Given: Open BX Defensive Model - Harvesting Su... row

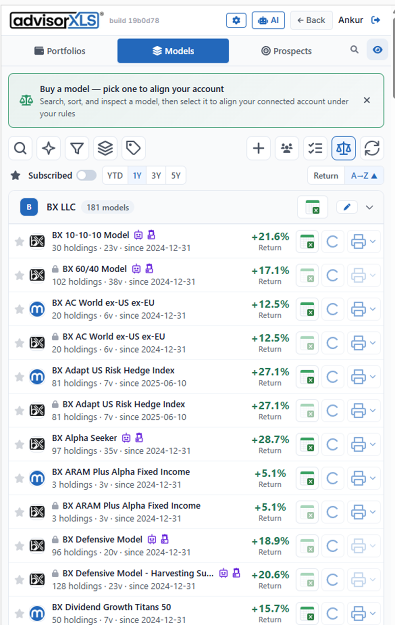Looking at the screenshot, I should coord(196,580).
